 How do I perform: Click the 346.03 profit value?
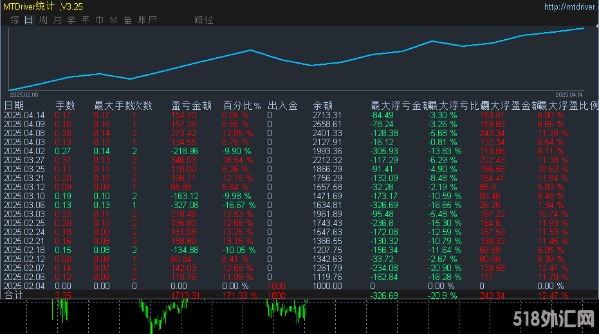coord(183,160)
